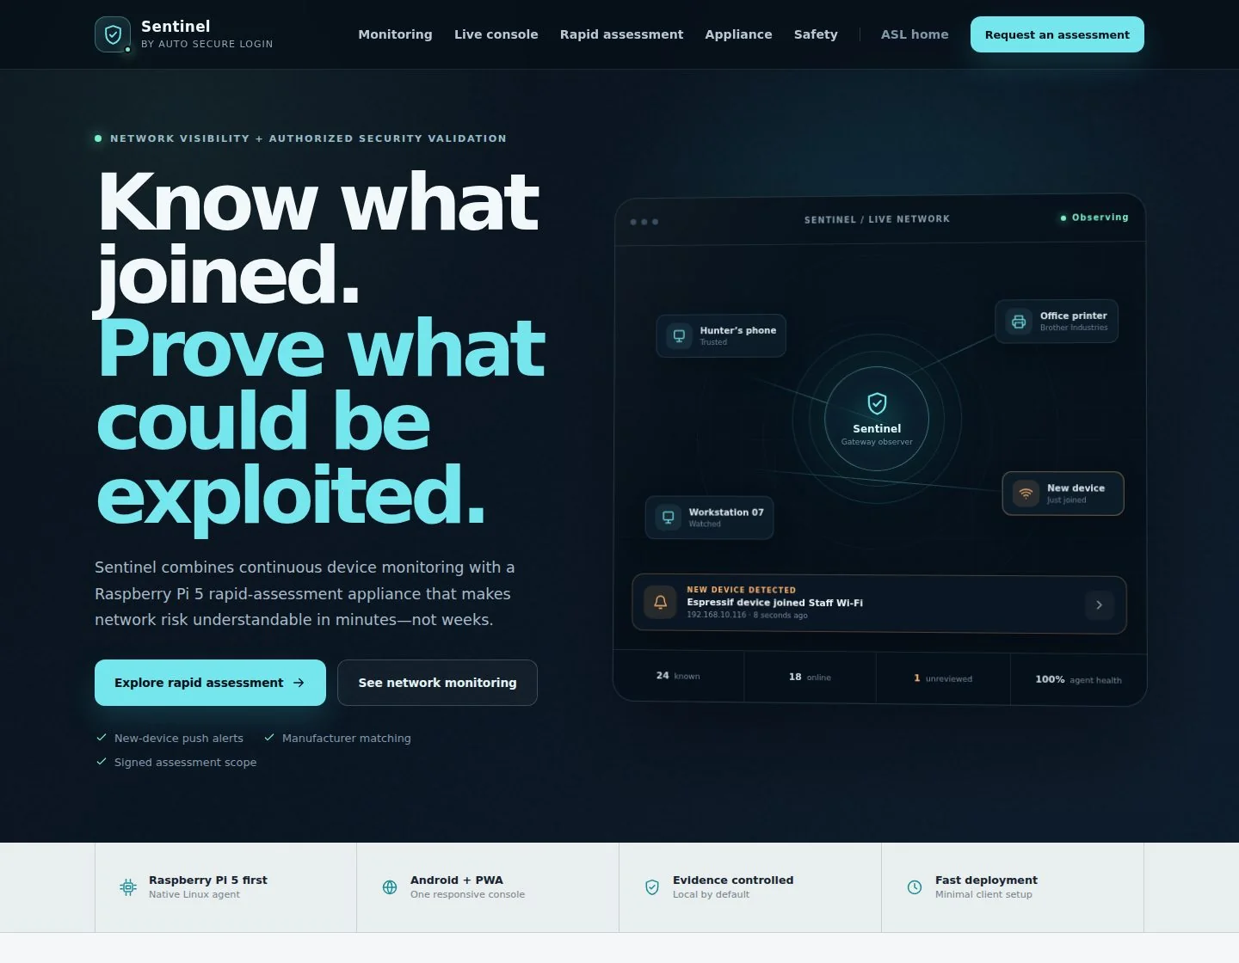Open the Monitoring nav item
The height and width of the screenshot is (963, 1239).
[395, 34]
